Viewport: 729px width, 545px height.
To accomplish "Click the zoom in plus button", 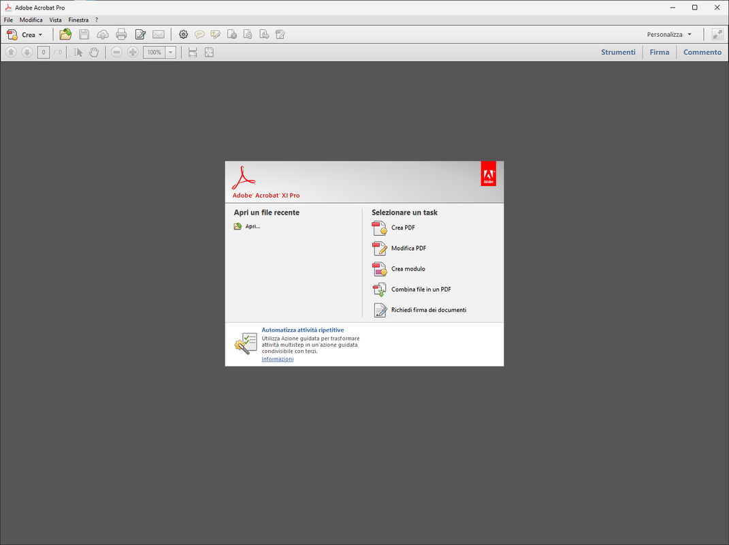I will (x=133, y=52).
